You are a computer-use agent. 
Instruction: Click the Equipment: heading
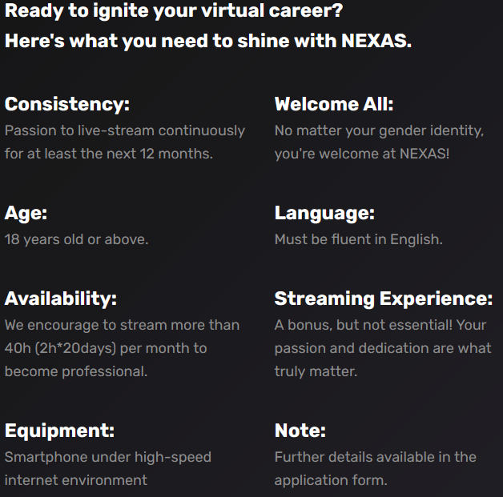point(59,431)
